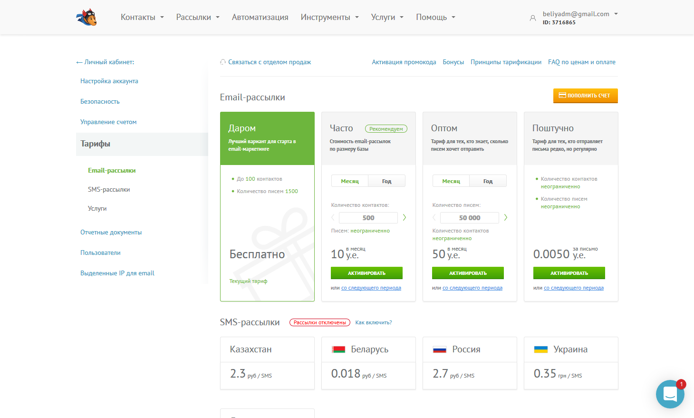Open FAQ по ценам и оплате
Screen dimensions: 694x418
pyautogui.click(x=582, y=62)
